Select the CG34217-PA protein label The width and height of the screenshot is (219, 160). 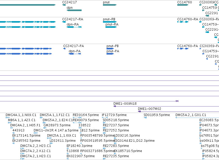[x=74, y=46]
